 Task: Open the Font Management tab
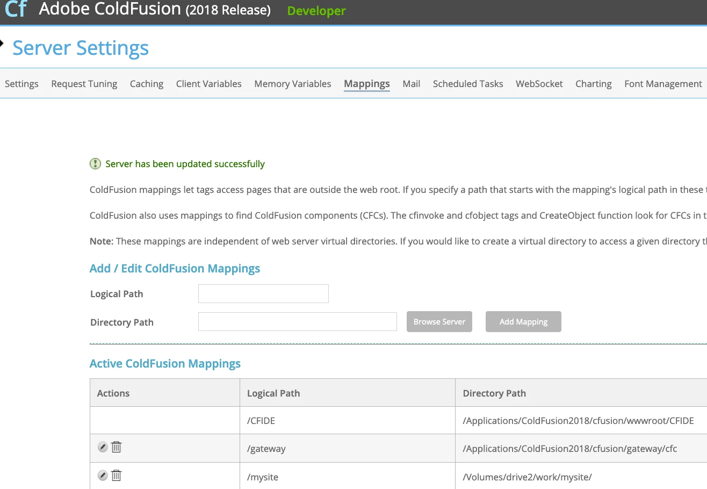point(663,84)
